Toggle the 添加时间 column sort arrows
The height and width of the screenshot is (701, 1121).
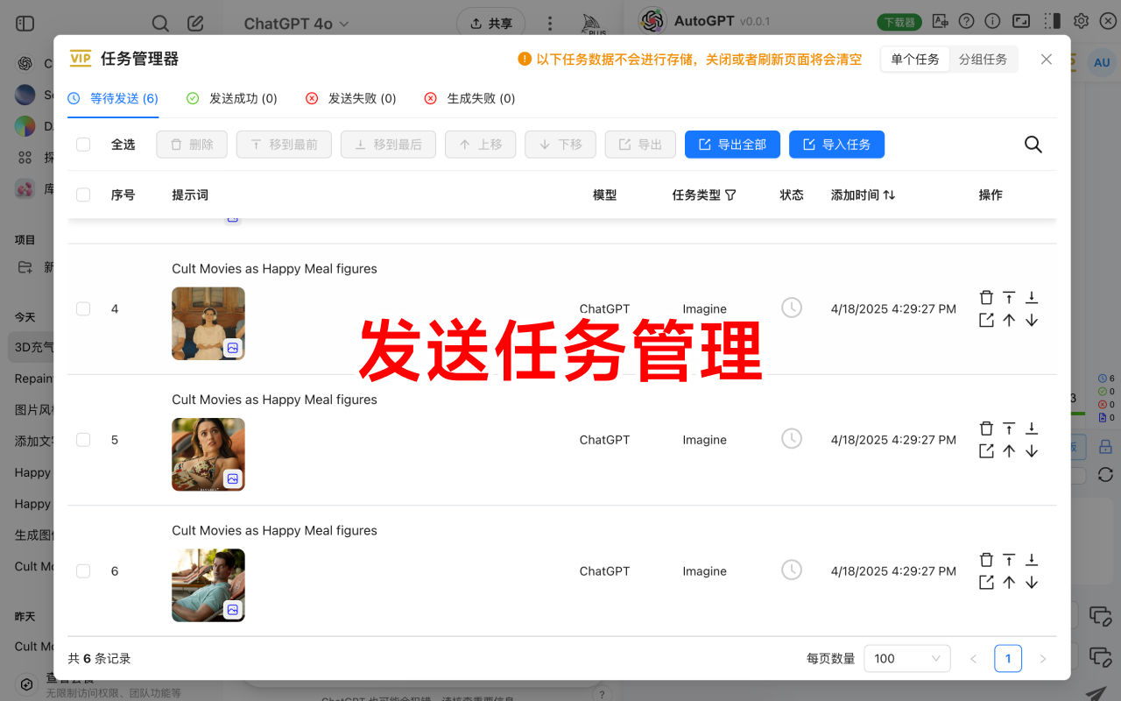click(890, 195)
